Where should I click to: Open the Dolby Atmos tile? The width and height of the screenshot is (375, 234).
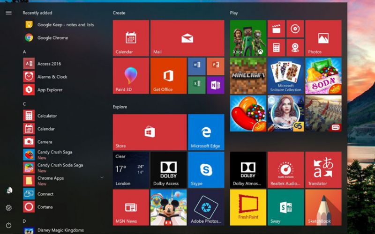pos(248,170)
